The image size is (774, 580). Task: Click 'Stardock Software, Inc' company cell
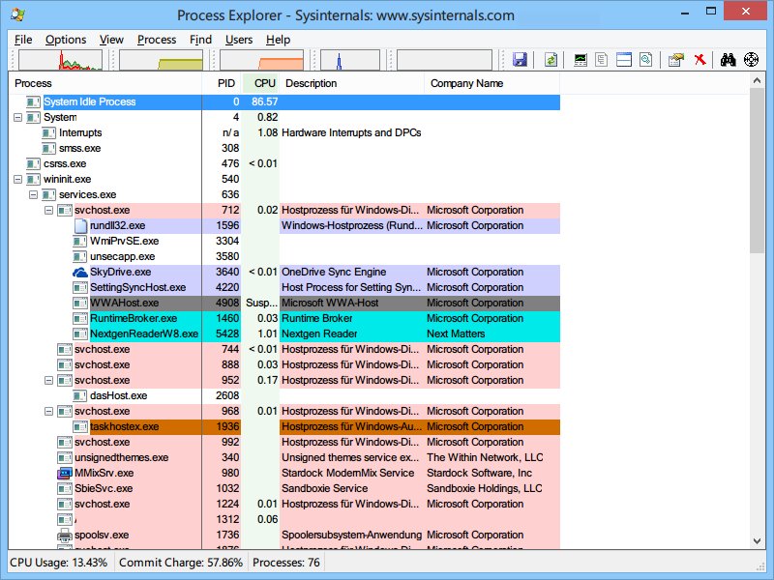479,473
